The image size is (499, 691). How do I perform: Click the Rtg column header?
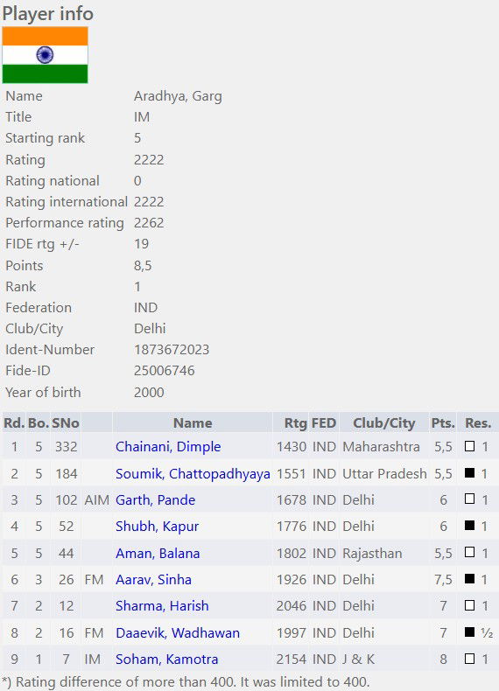295,423
